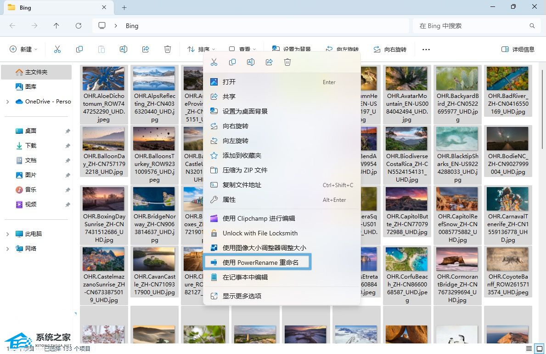Go up one folder level
Screen dimensions: 546x354
click(56, 26)
